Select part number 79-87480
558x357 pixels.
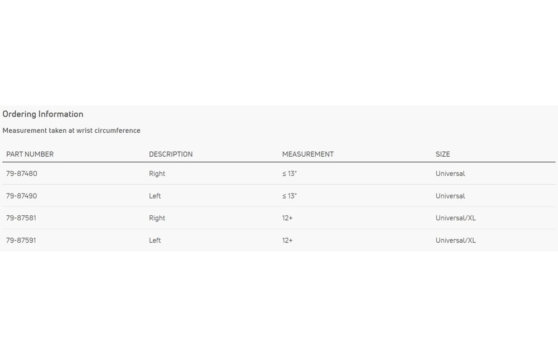coord(22,173)
